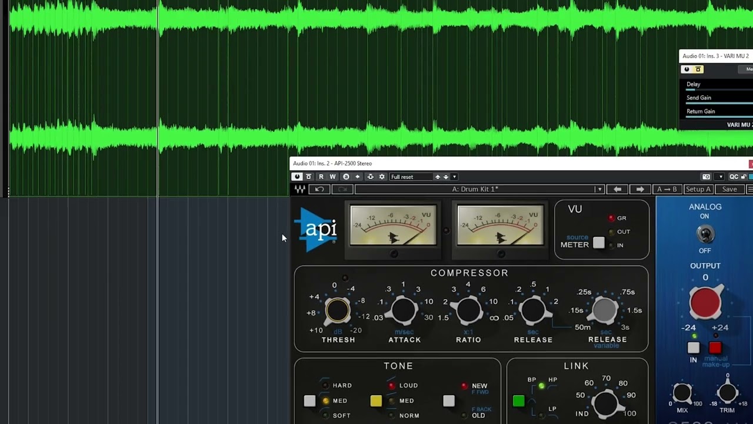The width and height of the screenshot is (753, 424).
Task: Click the copy A to B arrow icon
Action: (x=357, y=177)
